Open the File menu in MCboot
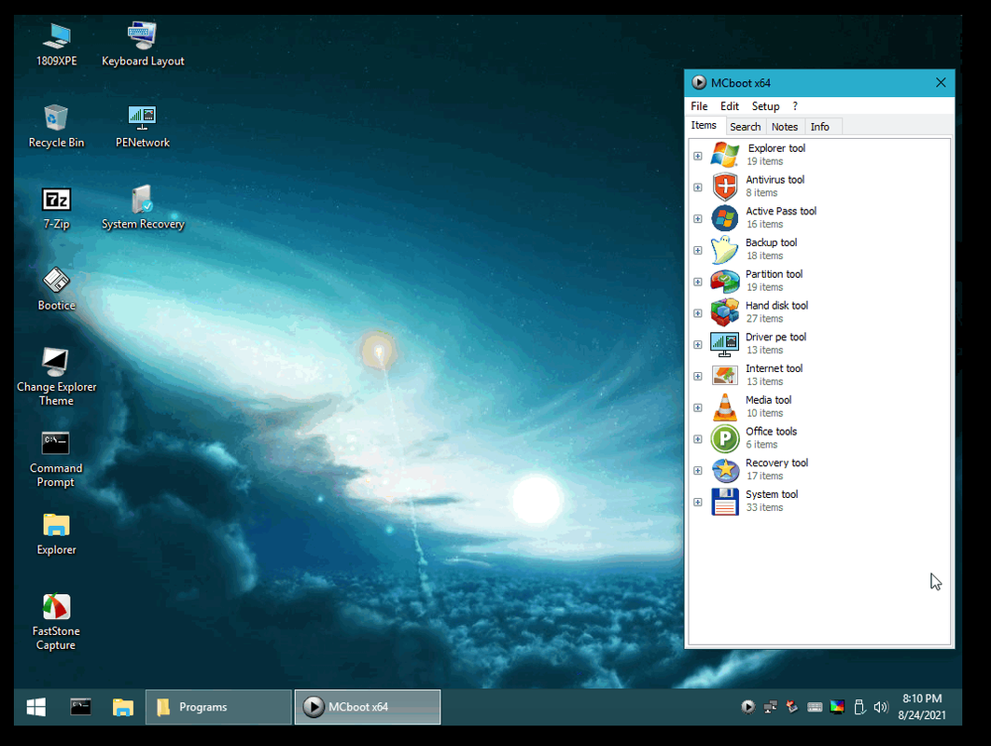Image resolution: width=991 pixels, height=746 pixels. tap(699, 106)
